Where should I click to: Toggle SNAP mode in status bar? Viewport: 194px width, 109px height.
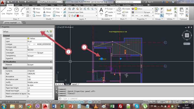click(34, 102)
